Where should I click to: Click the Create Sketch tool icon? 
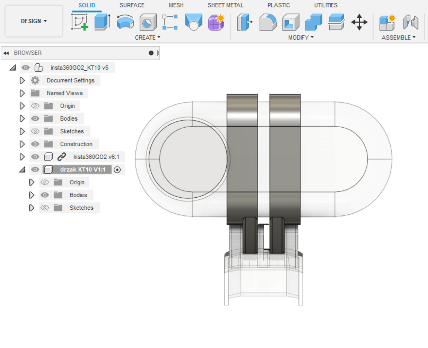click(80, 22)
